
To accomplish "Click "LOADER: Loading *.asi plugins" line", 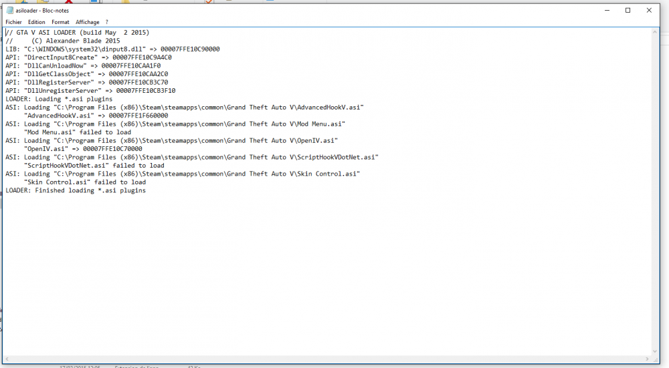I will 59,99.
